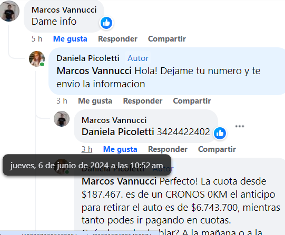Toggle Me gusta on Daniela's "Hola!" reply
The image size is (285, 235).
[x=95, y=101]
